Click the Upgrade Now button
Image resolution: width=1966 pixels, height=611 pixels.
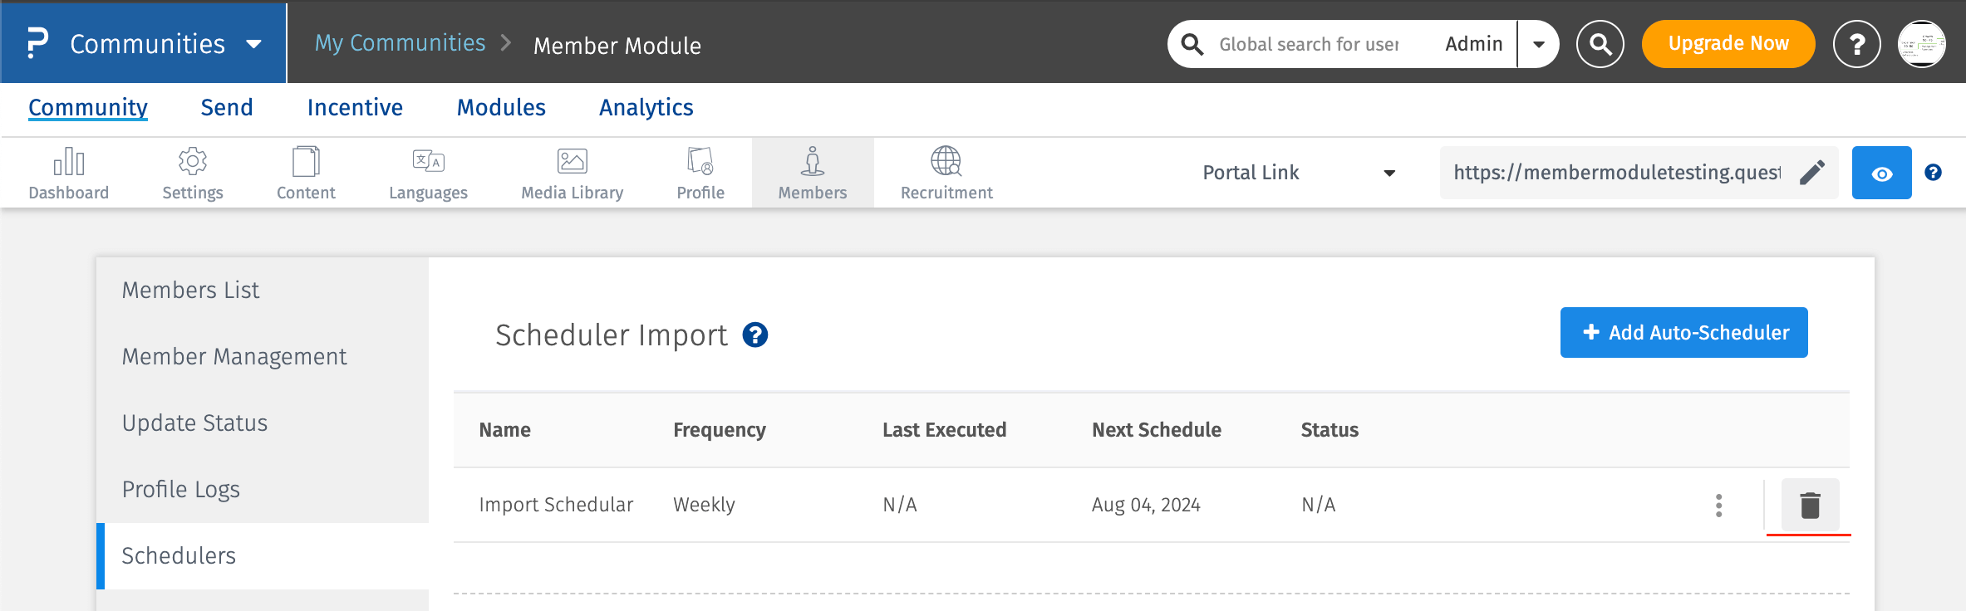[x=1728, y=44]
